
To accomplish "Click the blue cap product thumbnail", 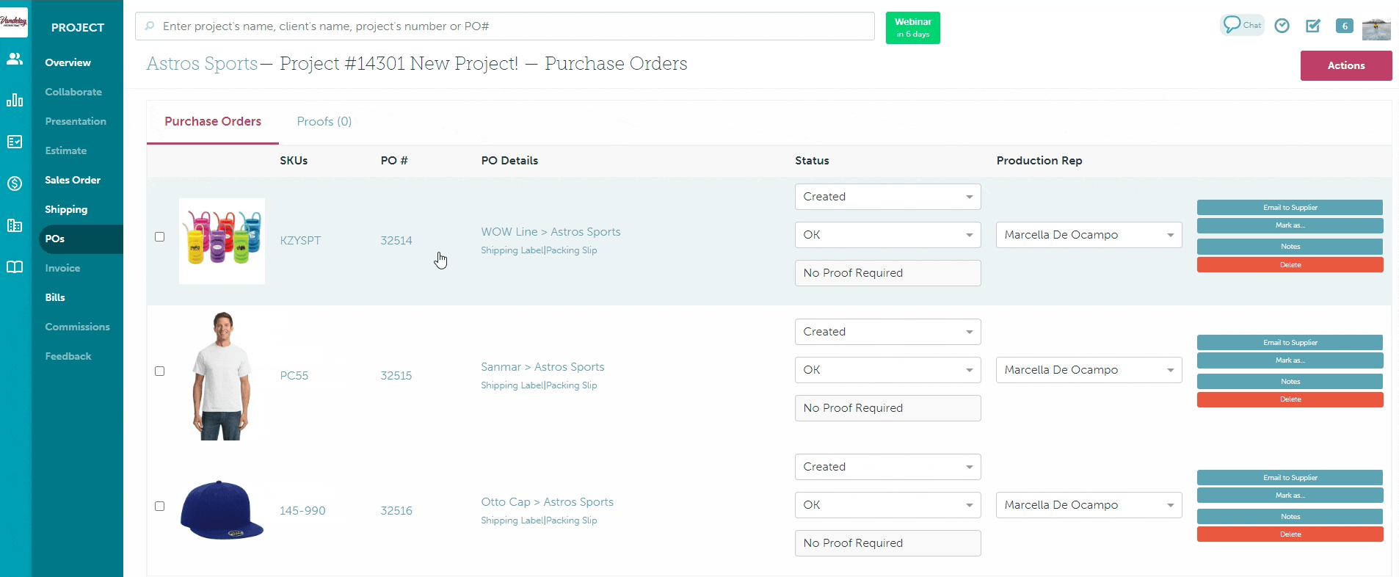I will (222, 510).
